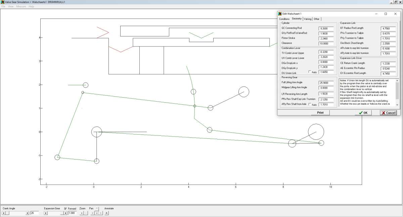The image size is (403, 217).
Task: Zoom out with the minus button
Action: click(86, 213)
